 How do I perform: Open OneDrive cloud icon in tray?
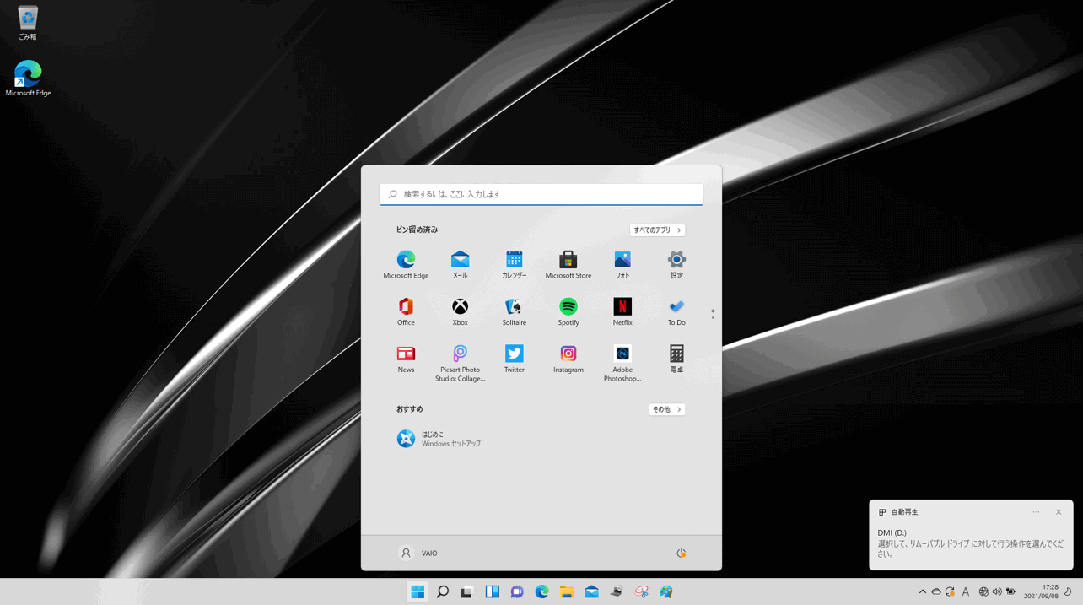[x=936, y=591]
